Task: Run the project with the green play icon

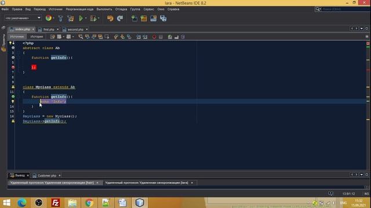Action: (81, 18)
